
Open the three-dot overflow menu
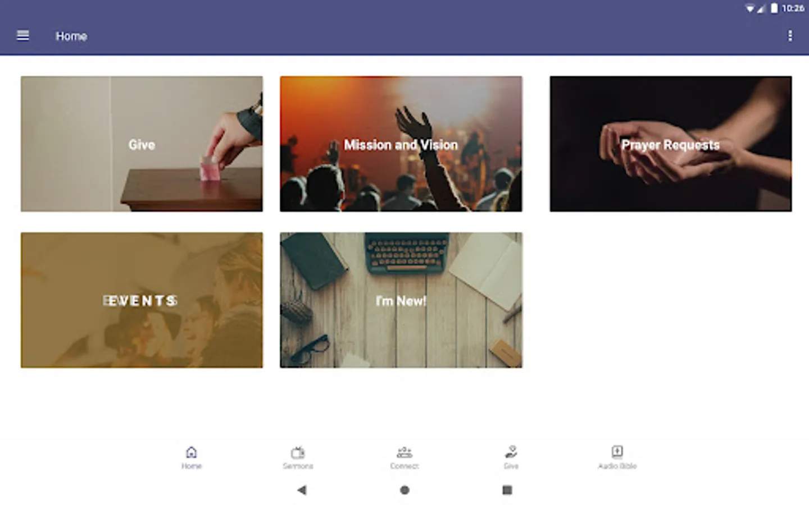pyautogui.click(x=790, y=36)
